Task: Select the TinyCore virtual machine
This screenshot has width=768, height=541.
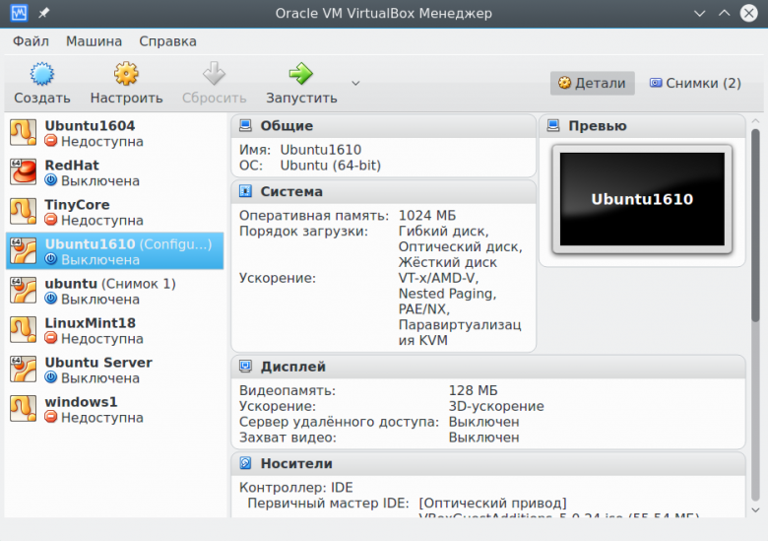Action: click(114, 212)
